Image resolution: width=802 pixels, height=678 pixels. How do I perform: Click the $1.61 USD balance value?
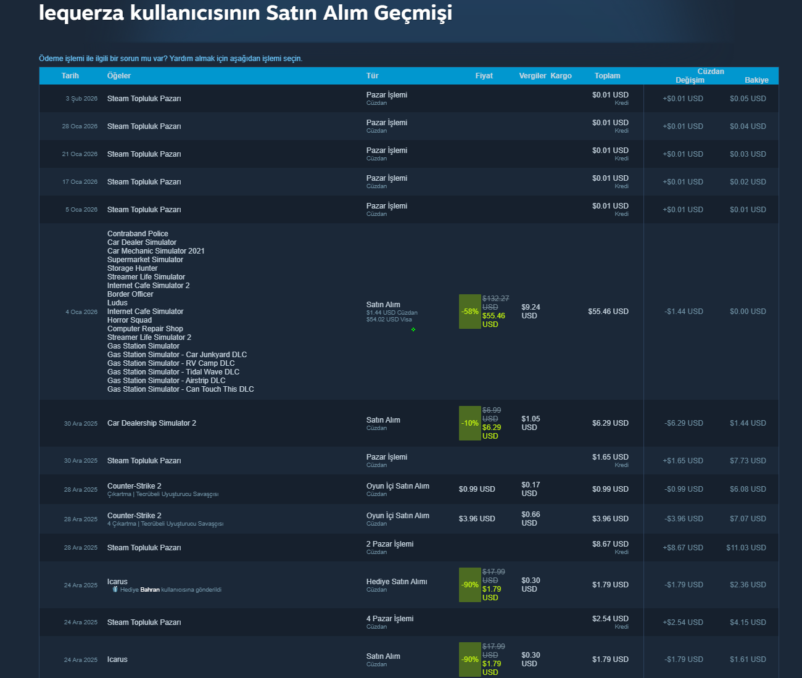tap(748, 659)
